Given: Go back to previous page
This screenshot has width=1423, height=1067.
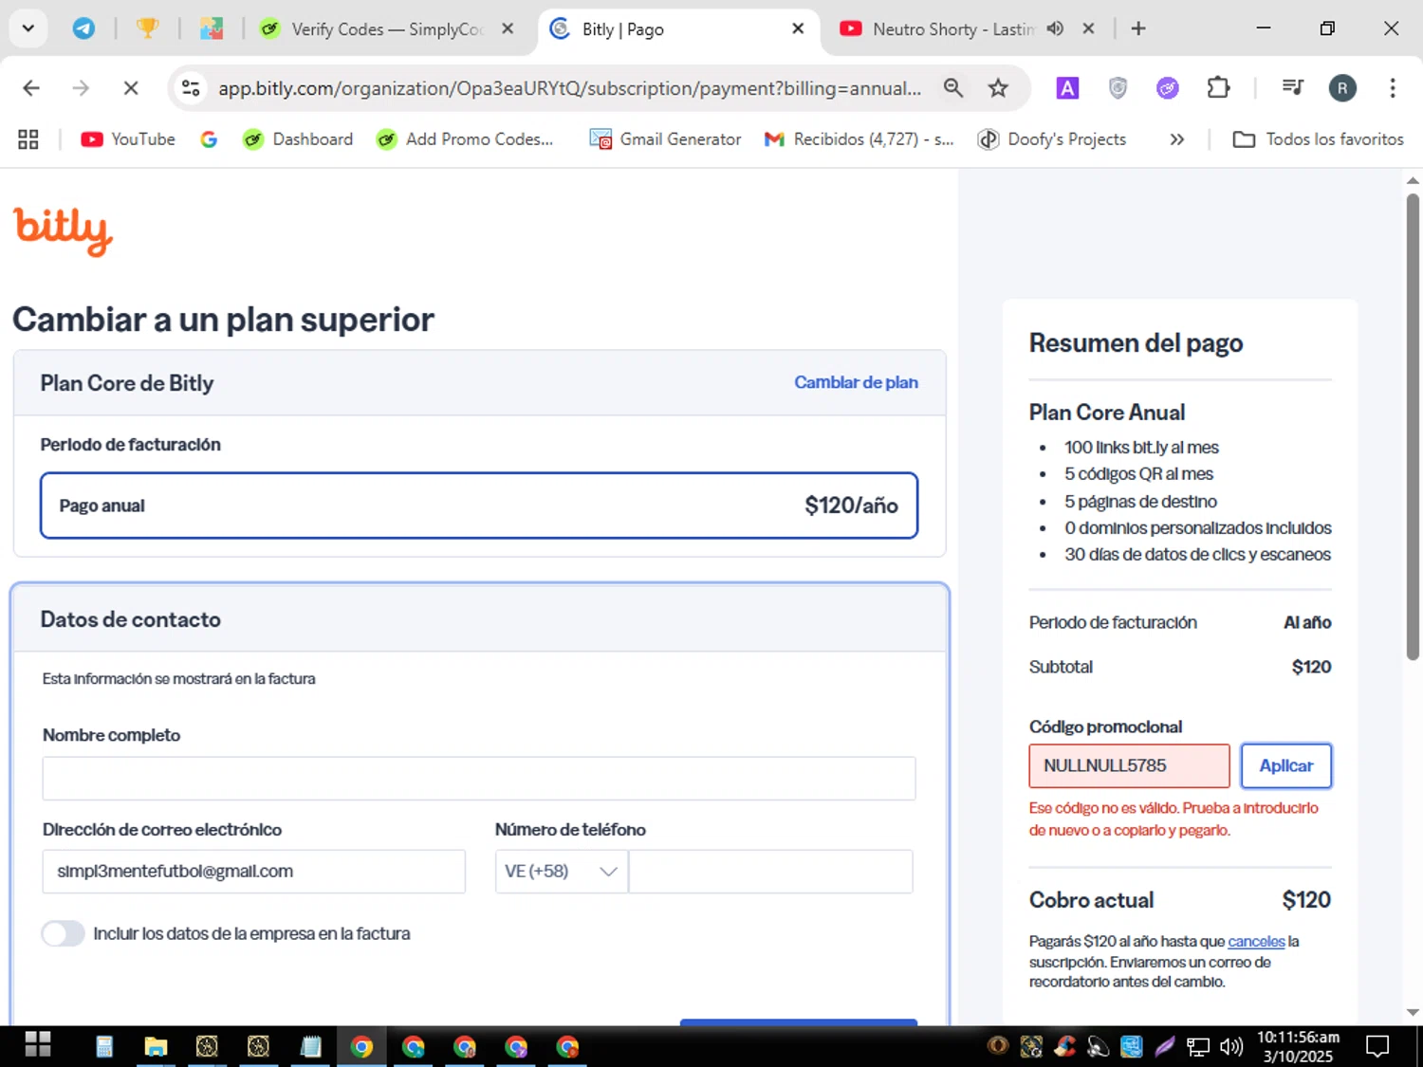Looking at the screenshot, I should [31, 88].
